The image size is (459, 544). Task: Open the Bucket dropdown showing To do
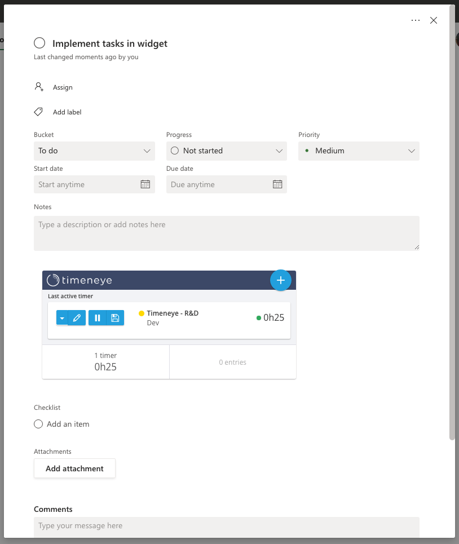tap(94, 151)
